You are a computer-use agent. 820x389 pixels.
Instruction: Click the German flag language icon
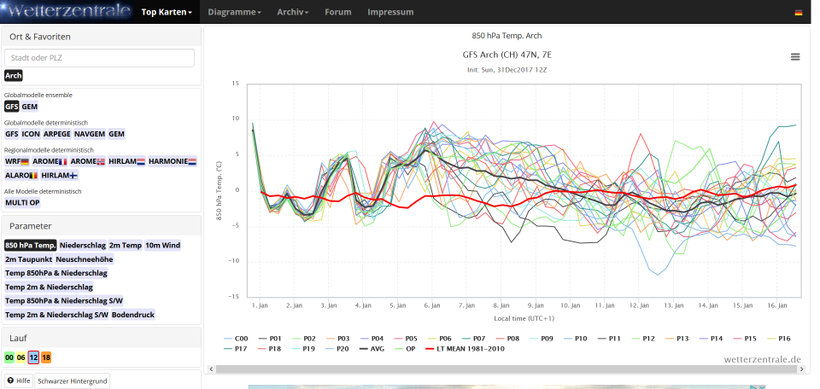[799, 13]
